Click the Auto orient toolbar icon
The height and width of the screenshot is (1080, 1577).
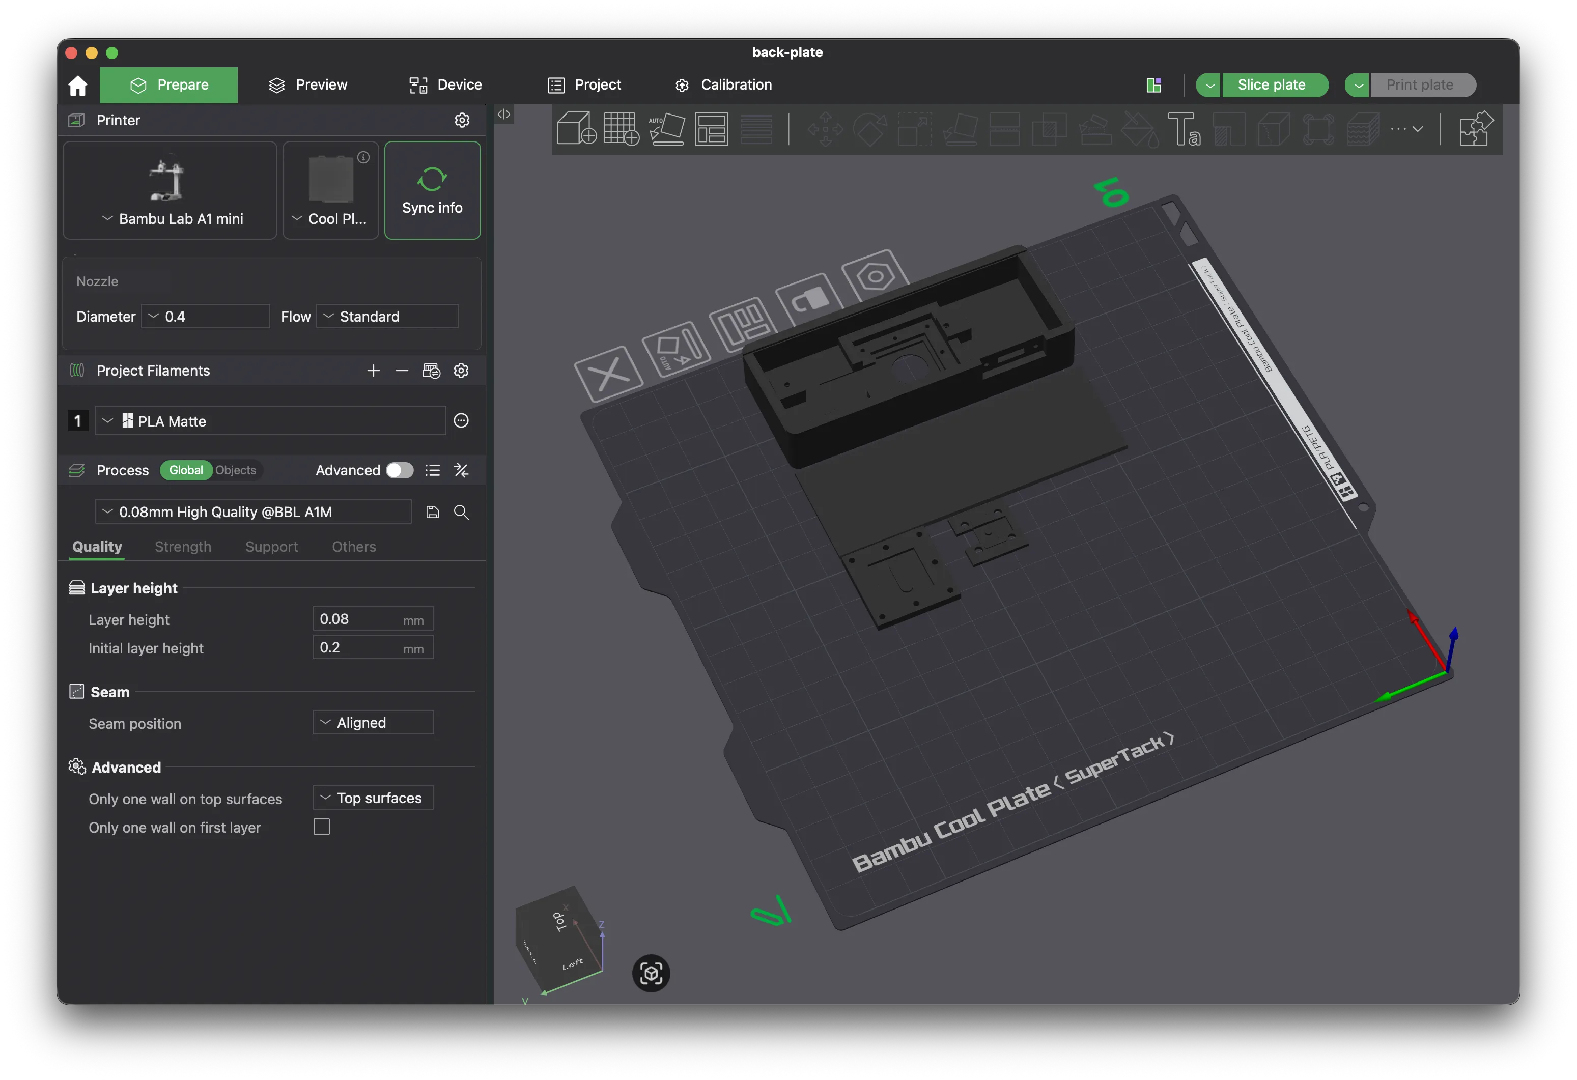coord(666,128)
